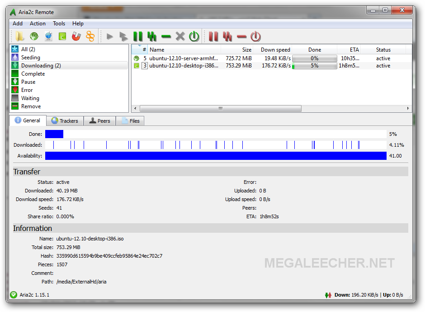
Task: Select the Waiting filter
Action: click(x=69, y=98)
